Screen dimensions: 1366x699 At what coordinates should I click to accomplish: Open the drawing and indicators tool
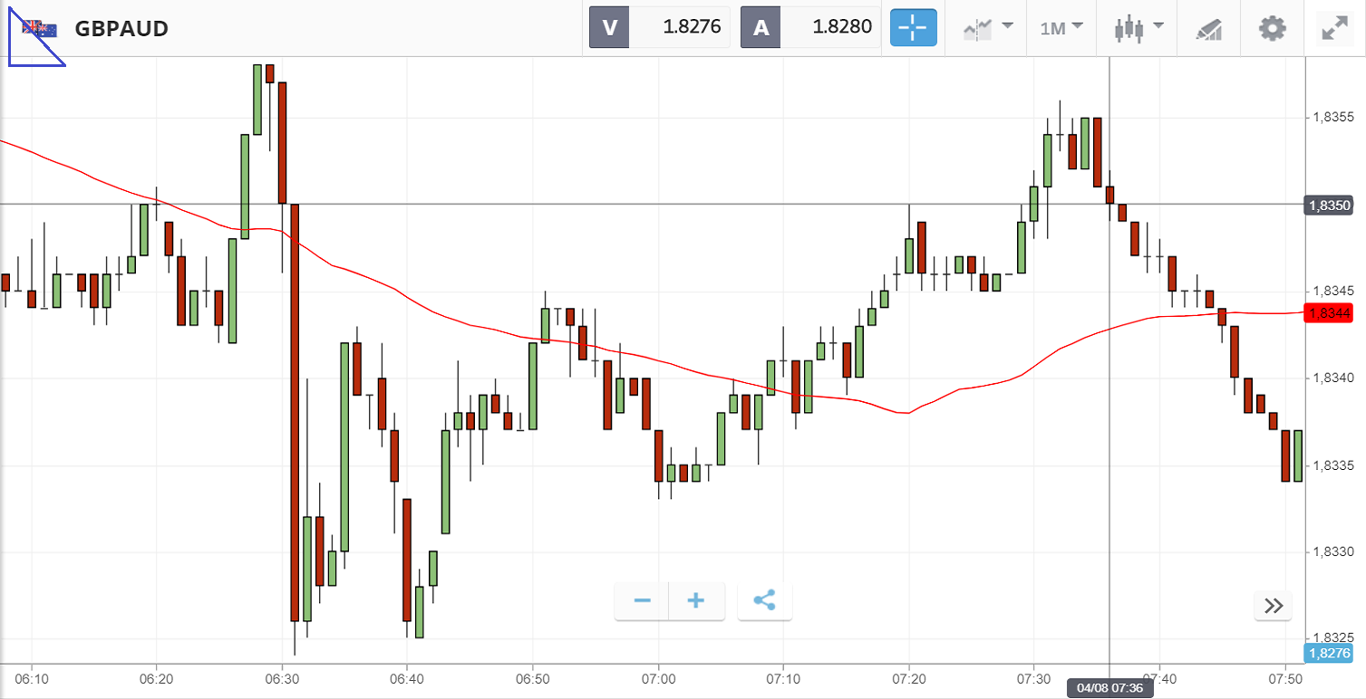tap(1208, 28)
